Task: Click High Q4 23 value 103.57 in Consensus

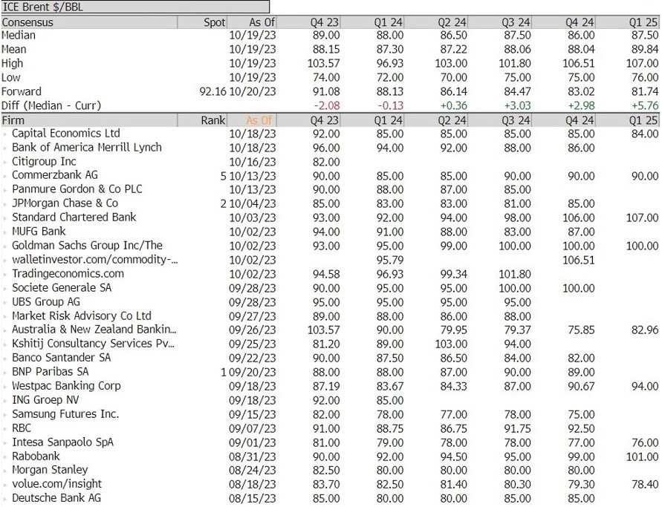Action: click(324, 63)
